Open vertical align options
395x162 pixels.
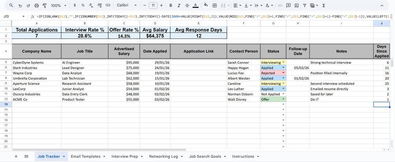click(x=248, y=5)
